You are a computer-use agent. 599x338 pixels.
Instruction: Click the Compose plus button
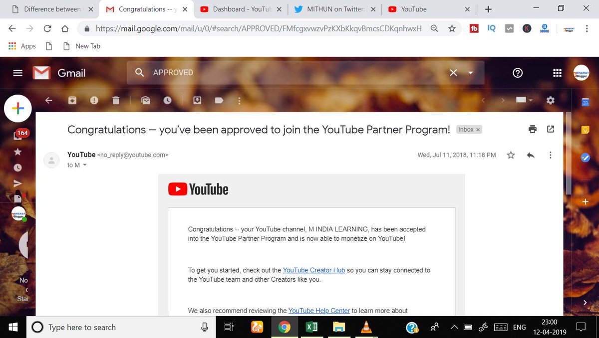[18, 108]
